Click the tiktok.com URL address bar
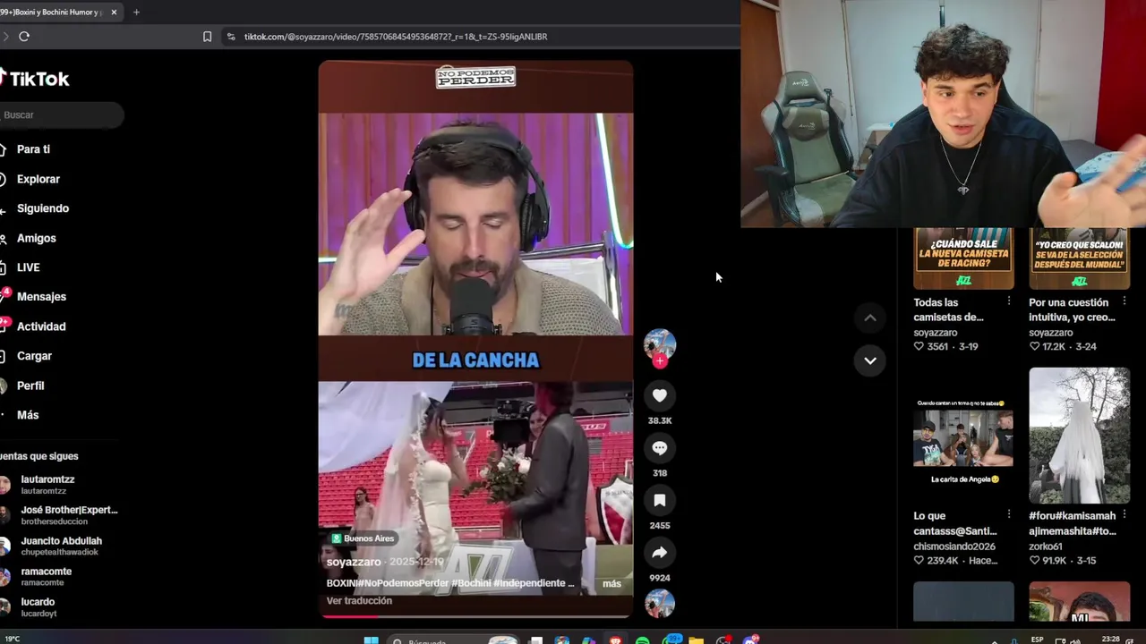 click(395, 37)
